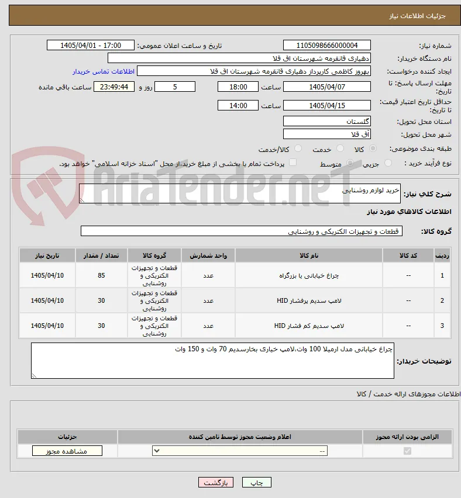Click the buyer notes textarea

pyautogui.click(x=212, y=361)
